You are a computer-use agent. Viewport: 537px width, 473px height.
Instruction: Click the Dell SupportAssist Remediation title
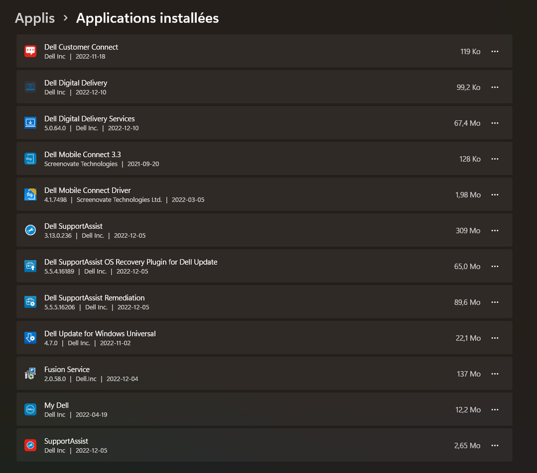[95, 298]
